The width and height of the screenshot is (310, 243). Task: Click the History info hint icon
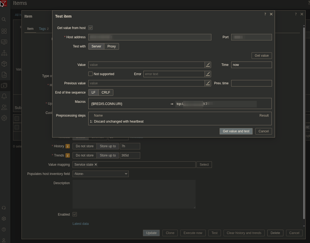tap(68, 146)
